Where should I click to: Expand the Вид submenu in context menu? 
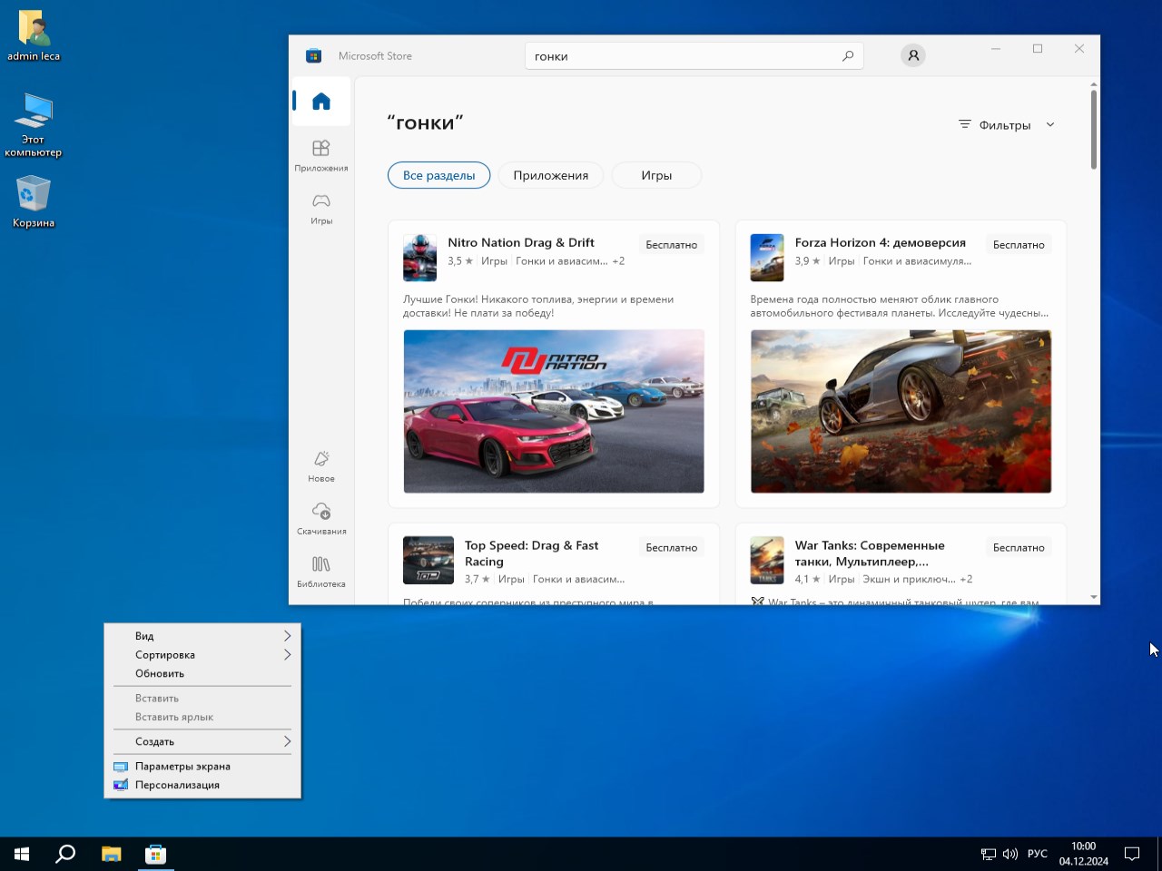(x=202, y=636)
